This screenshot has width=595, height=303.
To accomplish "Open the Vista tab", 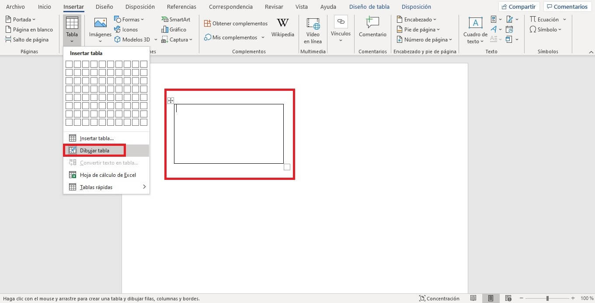I will tap(302, 7).
